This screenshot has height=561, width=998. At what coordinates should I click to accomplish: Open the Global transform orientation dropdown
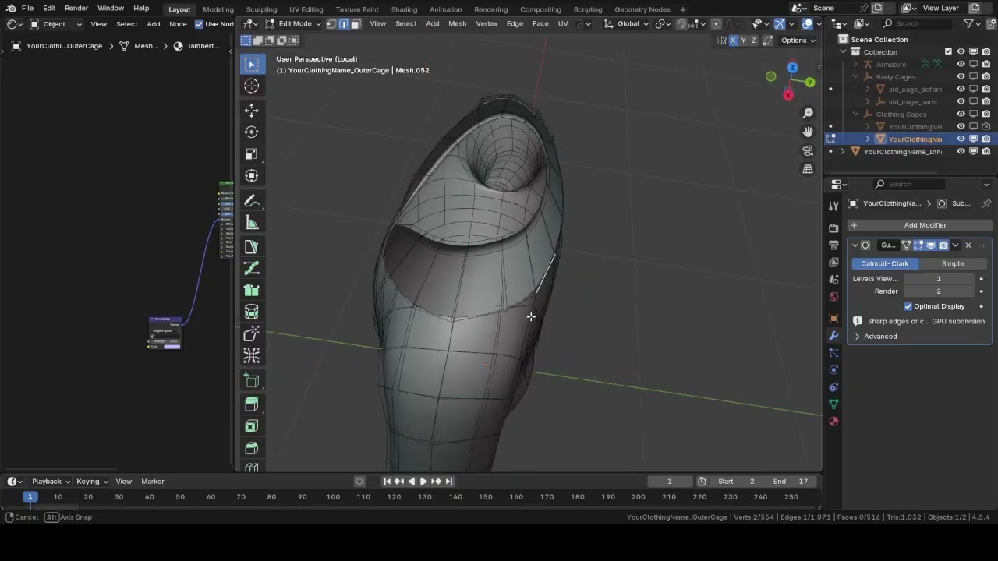[x=628, y=23]
